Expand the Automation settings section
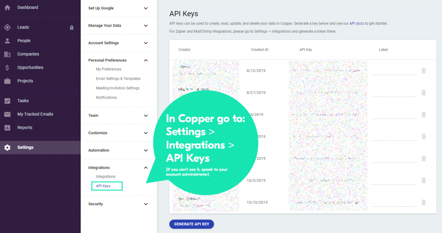Image resolution: width=442 pixels, height=233 pixels. click(x=146, y=150)
